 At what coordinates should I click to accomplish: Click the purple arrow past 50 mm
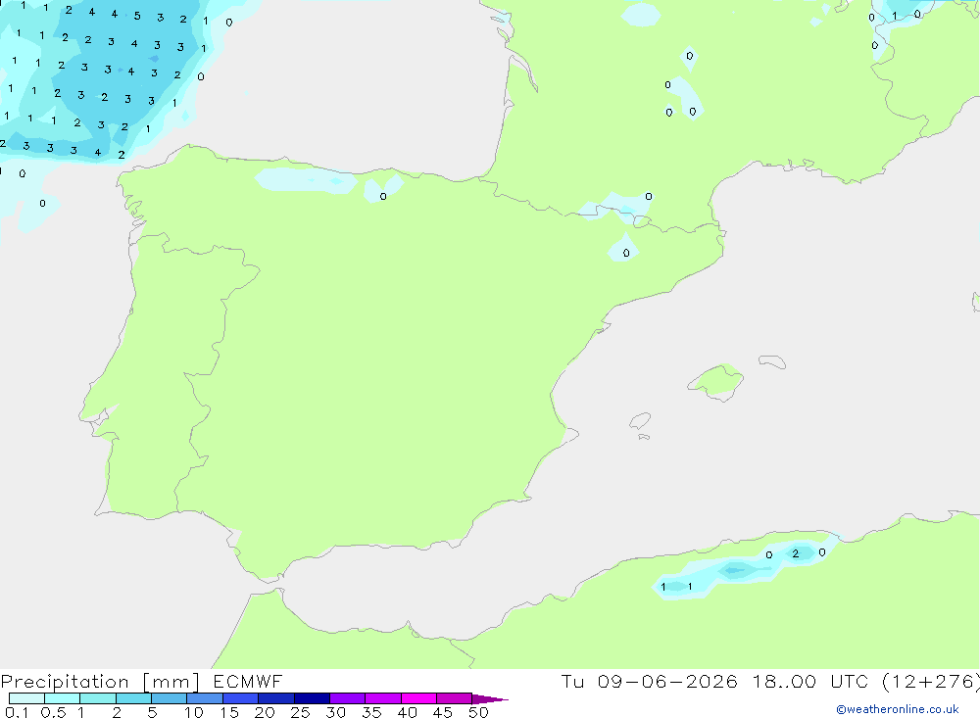[490, 699]
